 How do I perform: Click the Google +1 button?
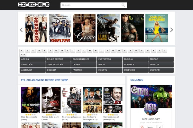tap(160, 127)
